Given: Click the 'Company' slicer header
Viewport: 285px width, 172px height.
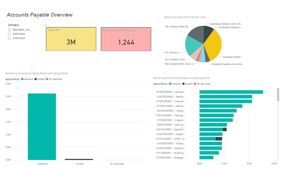Looking at the screenshot, I should click(x=13, y=25).
